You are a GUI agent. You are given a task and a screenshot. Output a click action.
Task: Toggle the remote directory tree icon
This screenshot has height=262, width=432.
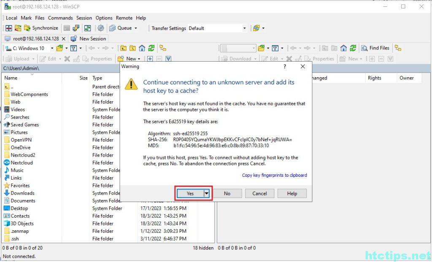[398, 48]
